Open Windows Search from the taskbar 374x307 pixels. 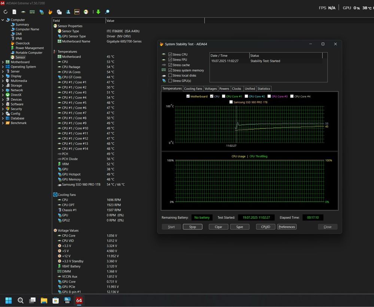(x=21, y=300)
